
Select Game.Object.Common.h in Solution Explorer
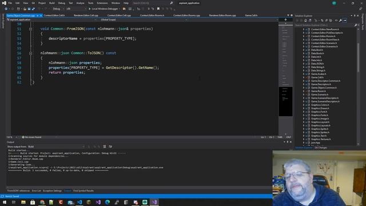point(324,88)
